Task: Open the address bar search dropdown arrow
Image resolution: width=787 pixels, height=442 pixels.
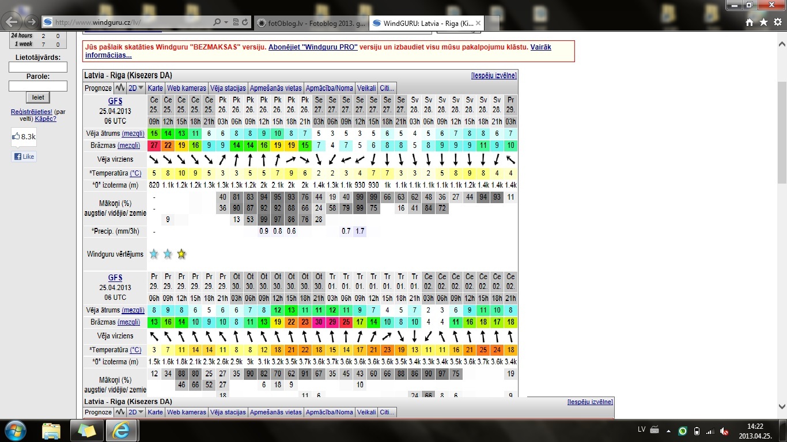Action: point(226,22)
